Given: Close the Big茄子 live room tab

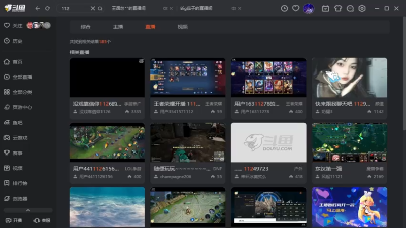Looking at the screenshot, I should pyautogui.click(x=240, y=8).
